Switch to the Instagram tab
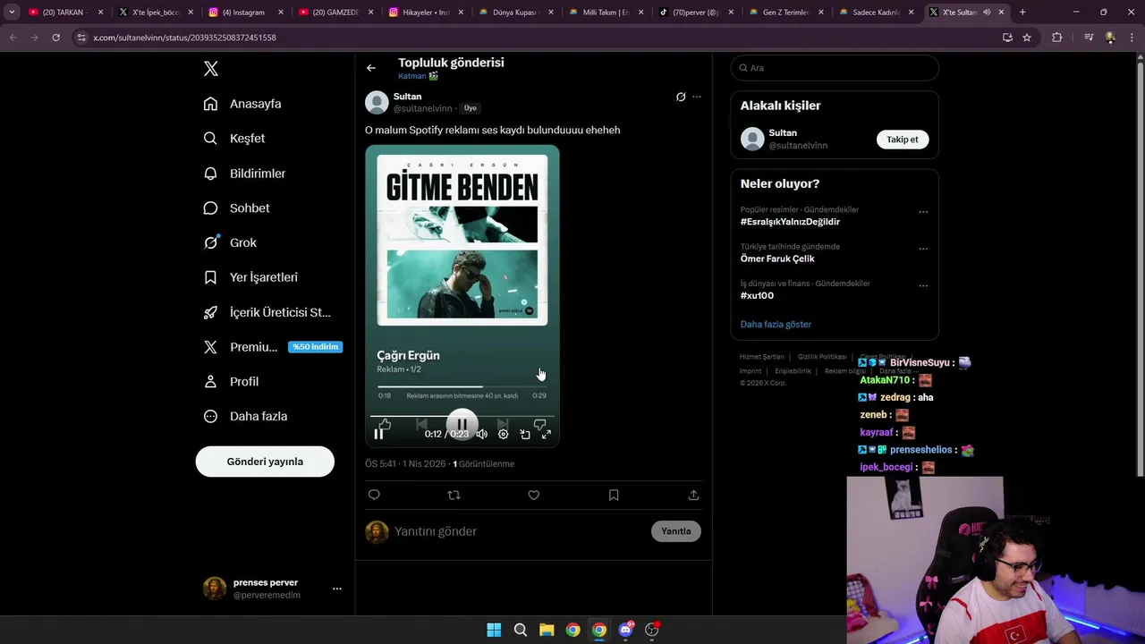The width and height of the screenshot is (1145, 644). pos(245,13)
